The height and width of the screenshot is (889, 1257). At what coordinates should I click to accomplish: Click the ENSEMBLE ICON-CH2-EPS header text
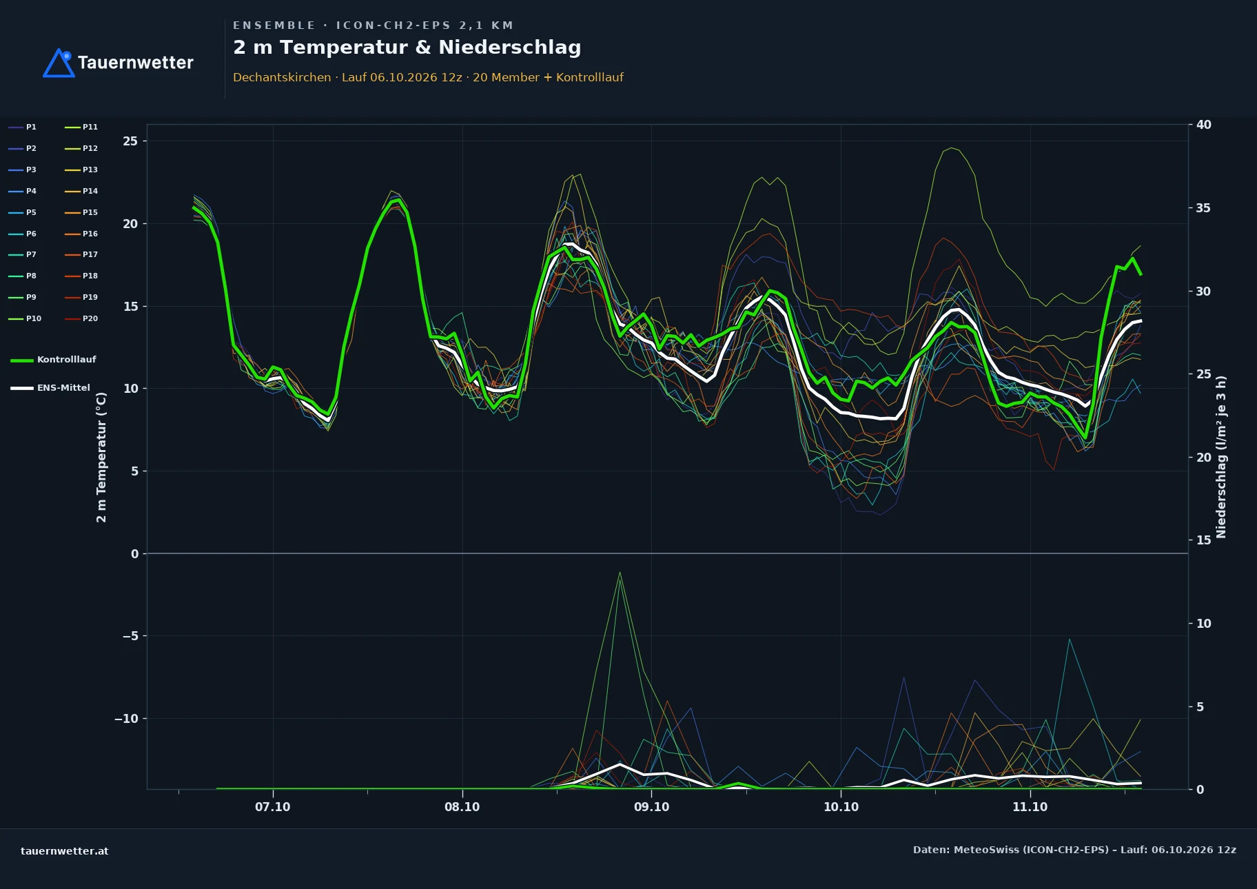[374, 25]
